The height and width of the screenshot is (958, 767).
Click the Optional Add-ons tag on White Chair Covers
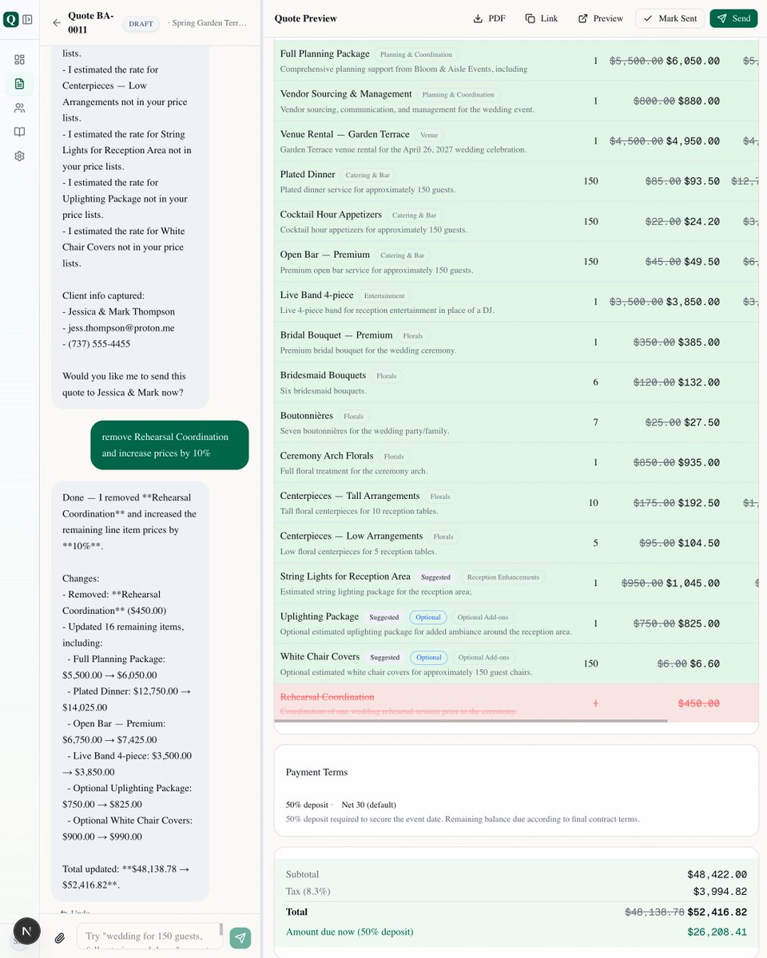click(x=483, y=657)
